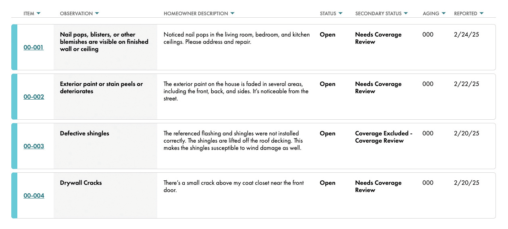
Task: Click the Coverage Excluded - Coverage Review status
Action: pyautogui.click(x=383, y=137)
